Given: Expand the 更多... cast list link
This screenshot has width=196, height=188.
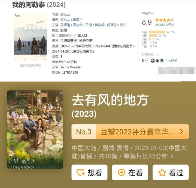Looking at the screenshot, I should click(124, 25).
